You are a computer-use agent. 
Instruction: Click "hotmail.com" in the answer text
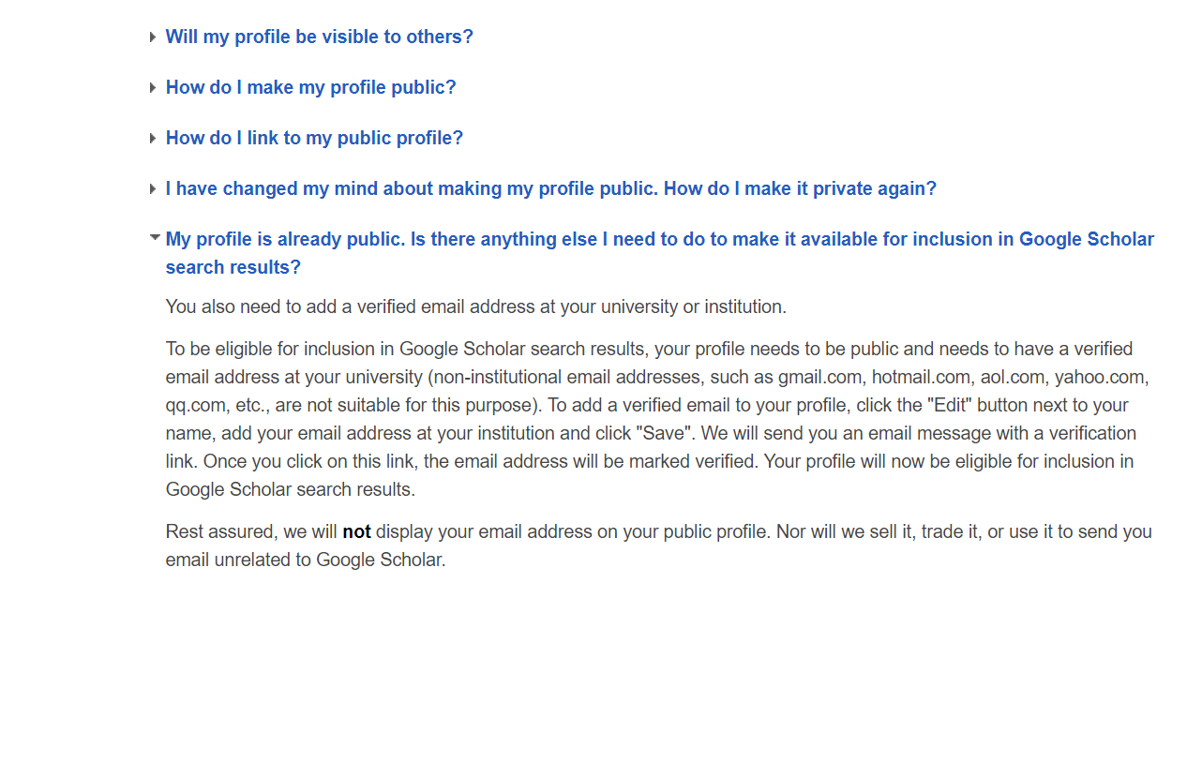coord(919,378)
